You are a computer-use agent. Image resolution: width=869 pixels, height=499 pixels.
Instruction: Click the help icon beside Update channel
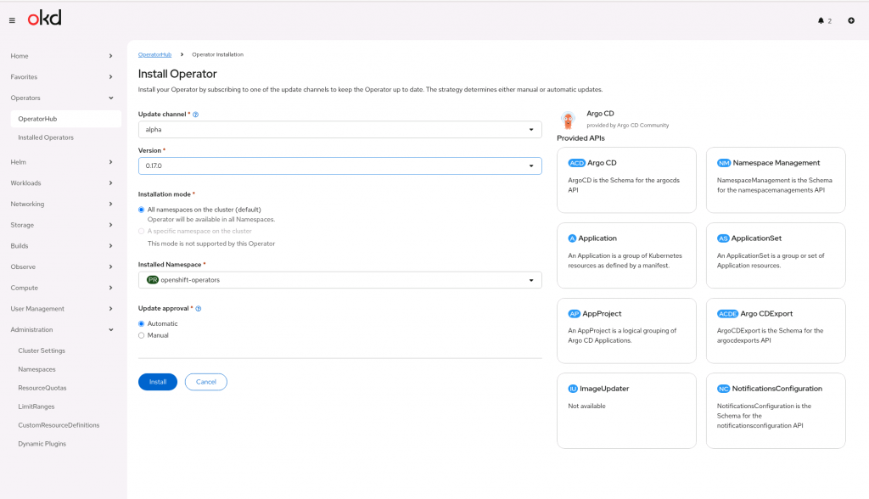tap(196, 114)
